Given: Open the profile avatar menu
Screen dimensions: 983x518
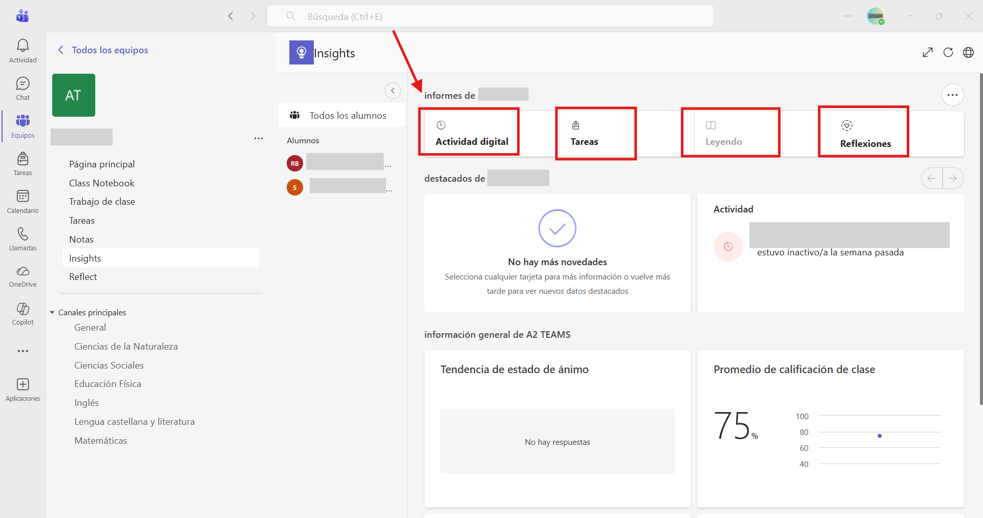Looking at the screenshot, I should (x=875, y=16).
